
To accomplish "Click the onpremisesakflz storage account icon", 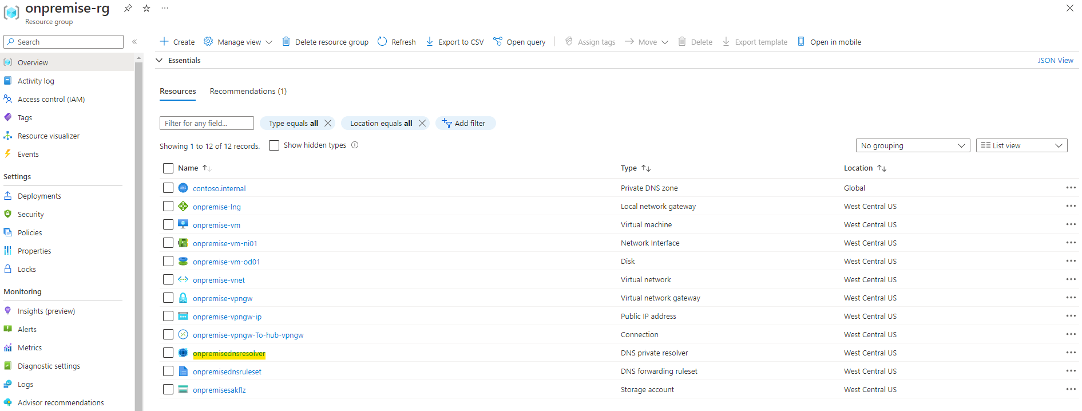I will pyautogui.click(x=183, y=389).
